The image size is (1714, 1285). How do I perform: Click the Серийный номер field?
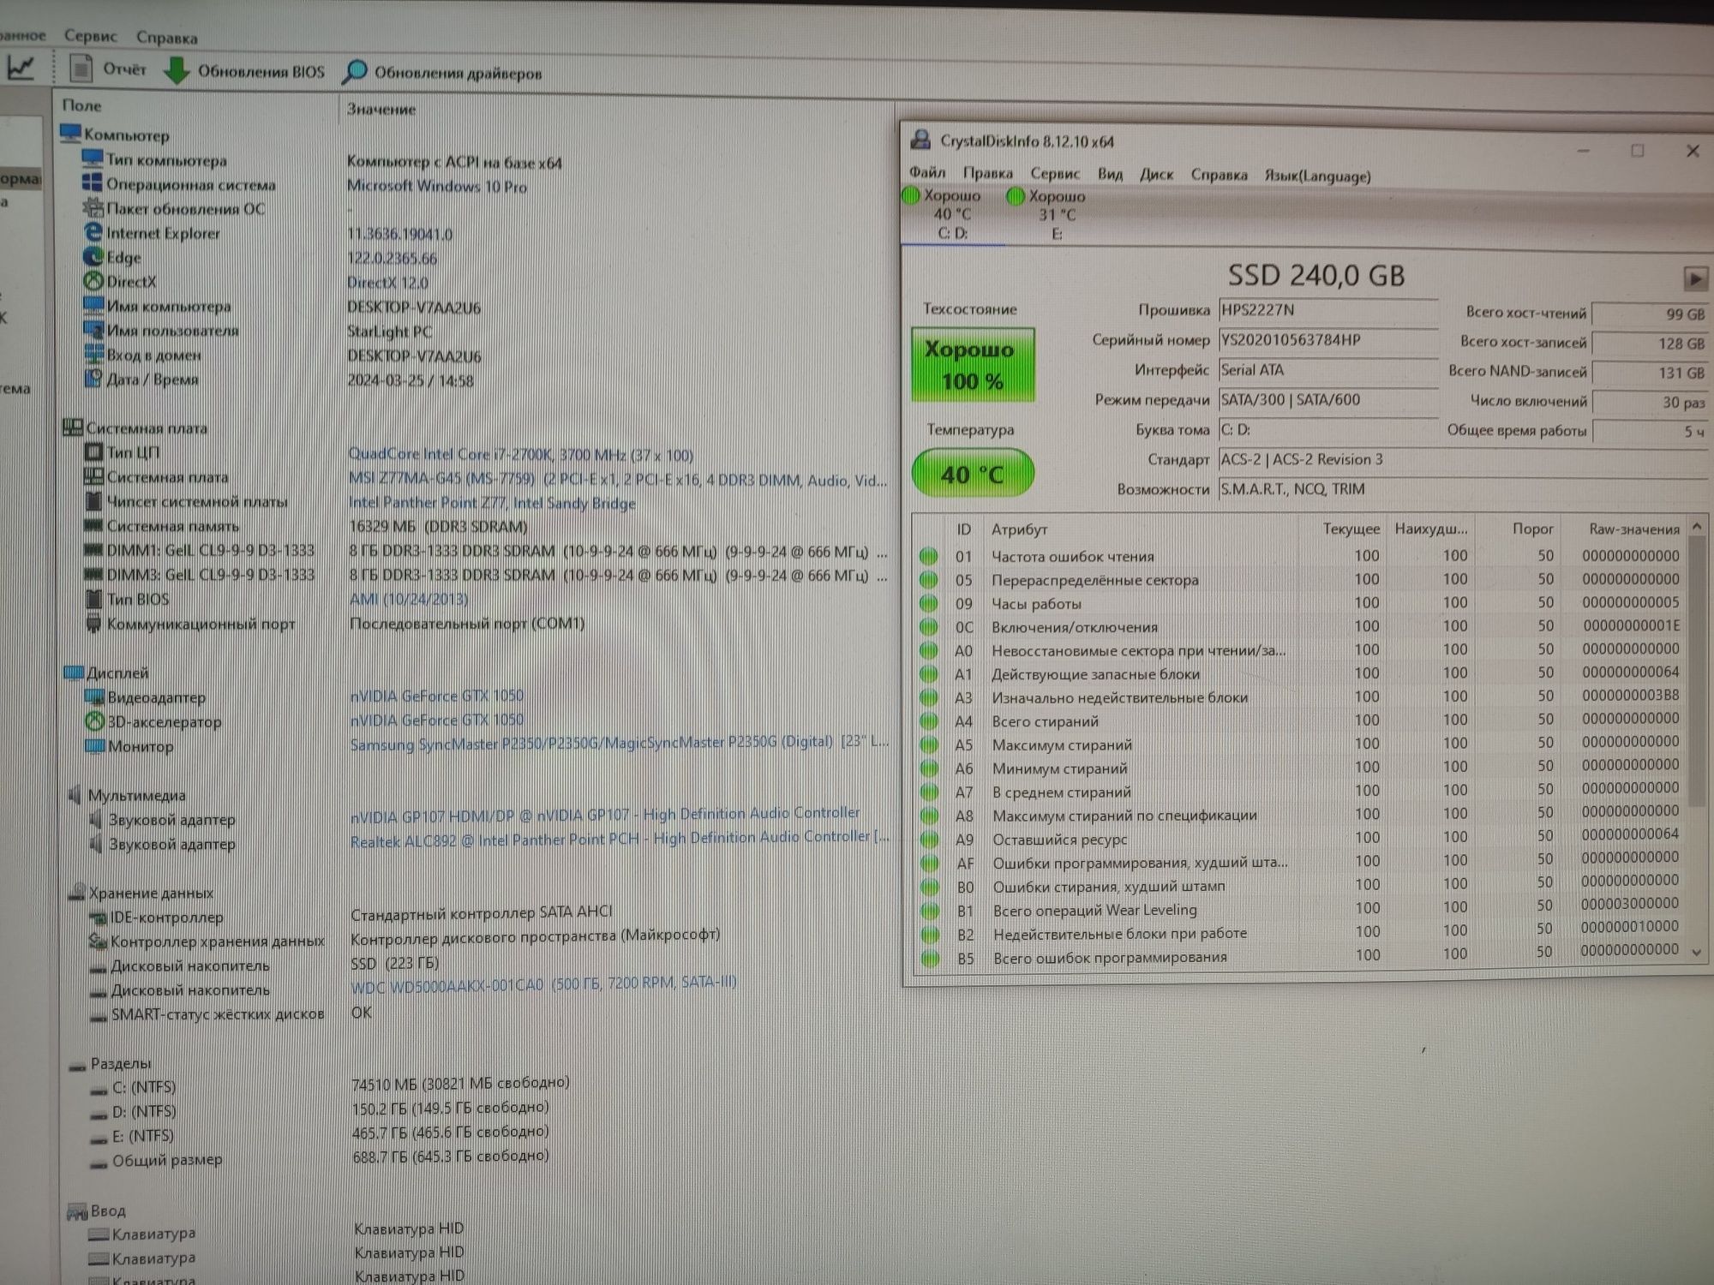[1327, 340]
